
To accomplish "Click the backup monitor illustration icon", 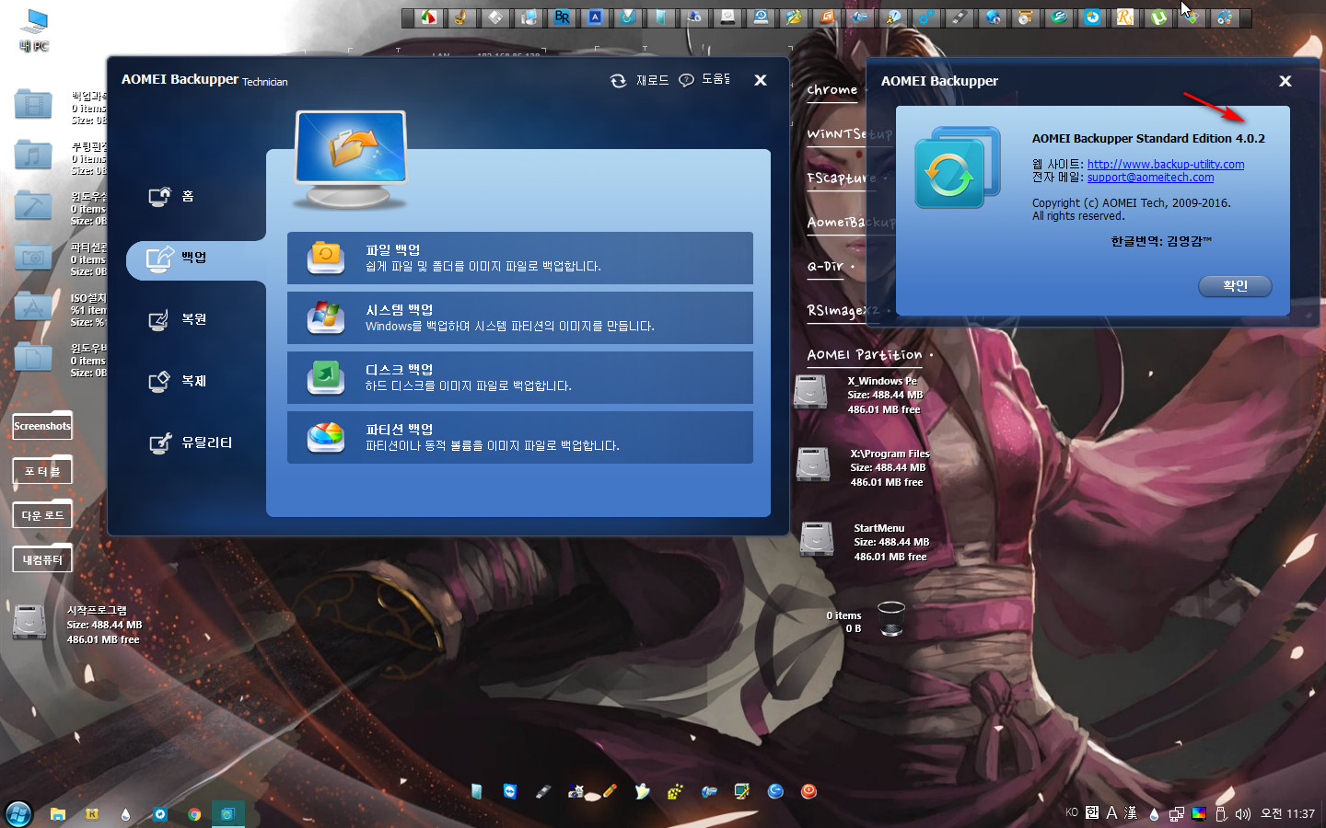I will point(351,158).
